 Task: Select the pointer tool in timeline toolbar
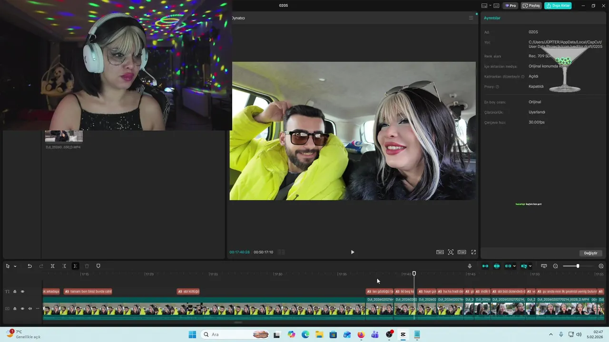pos(8,266)
